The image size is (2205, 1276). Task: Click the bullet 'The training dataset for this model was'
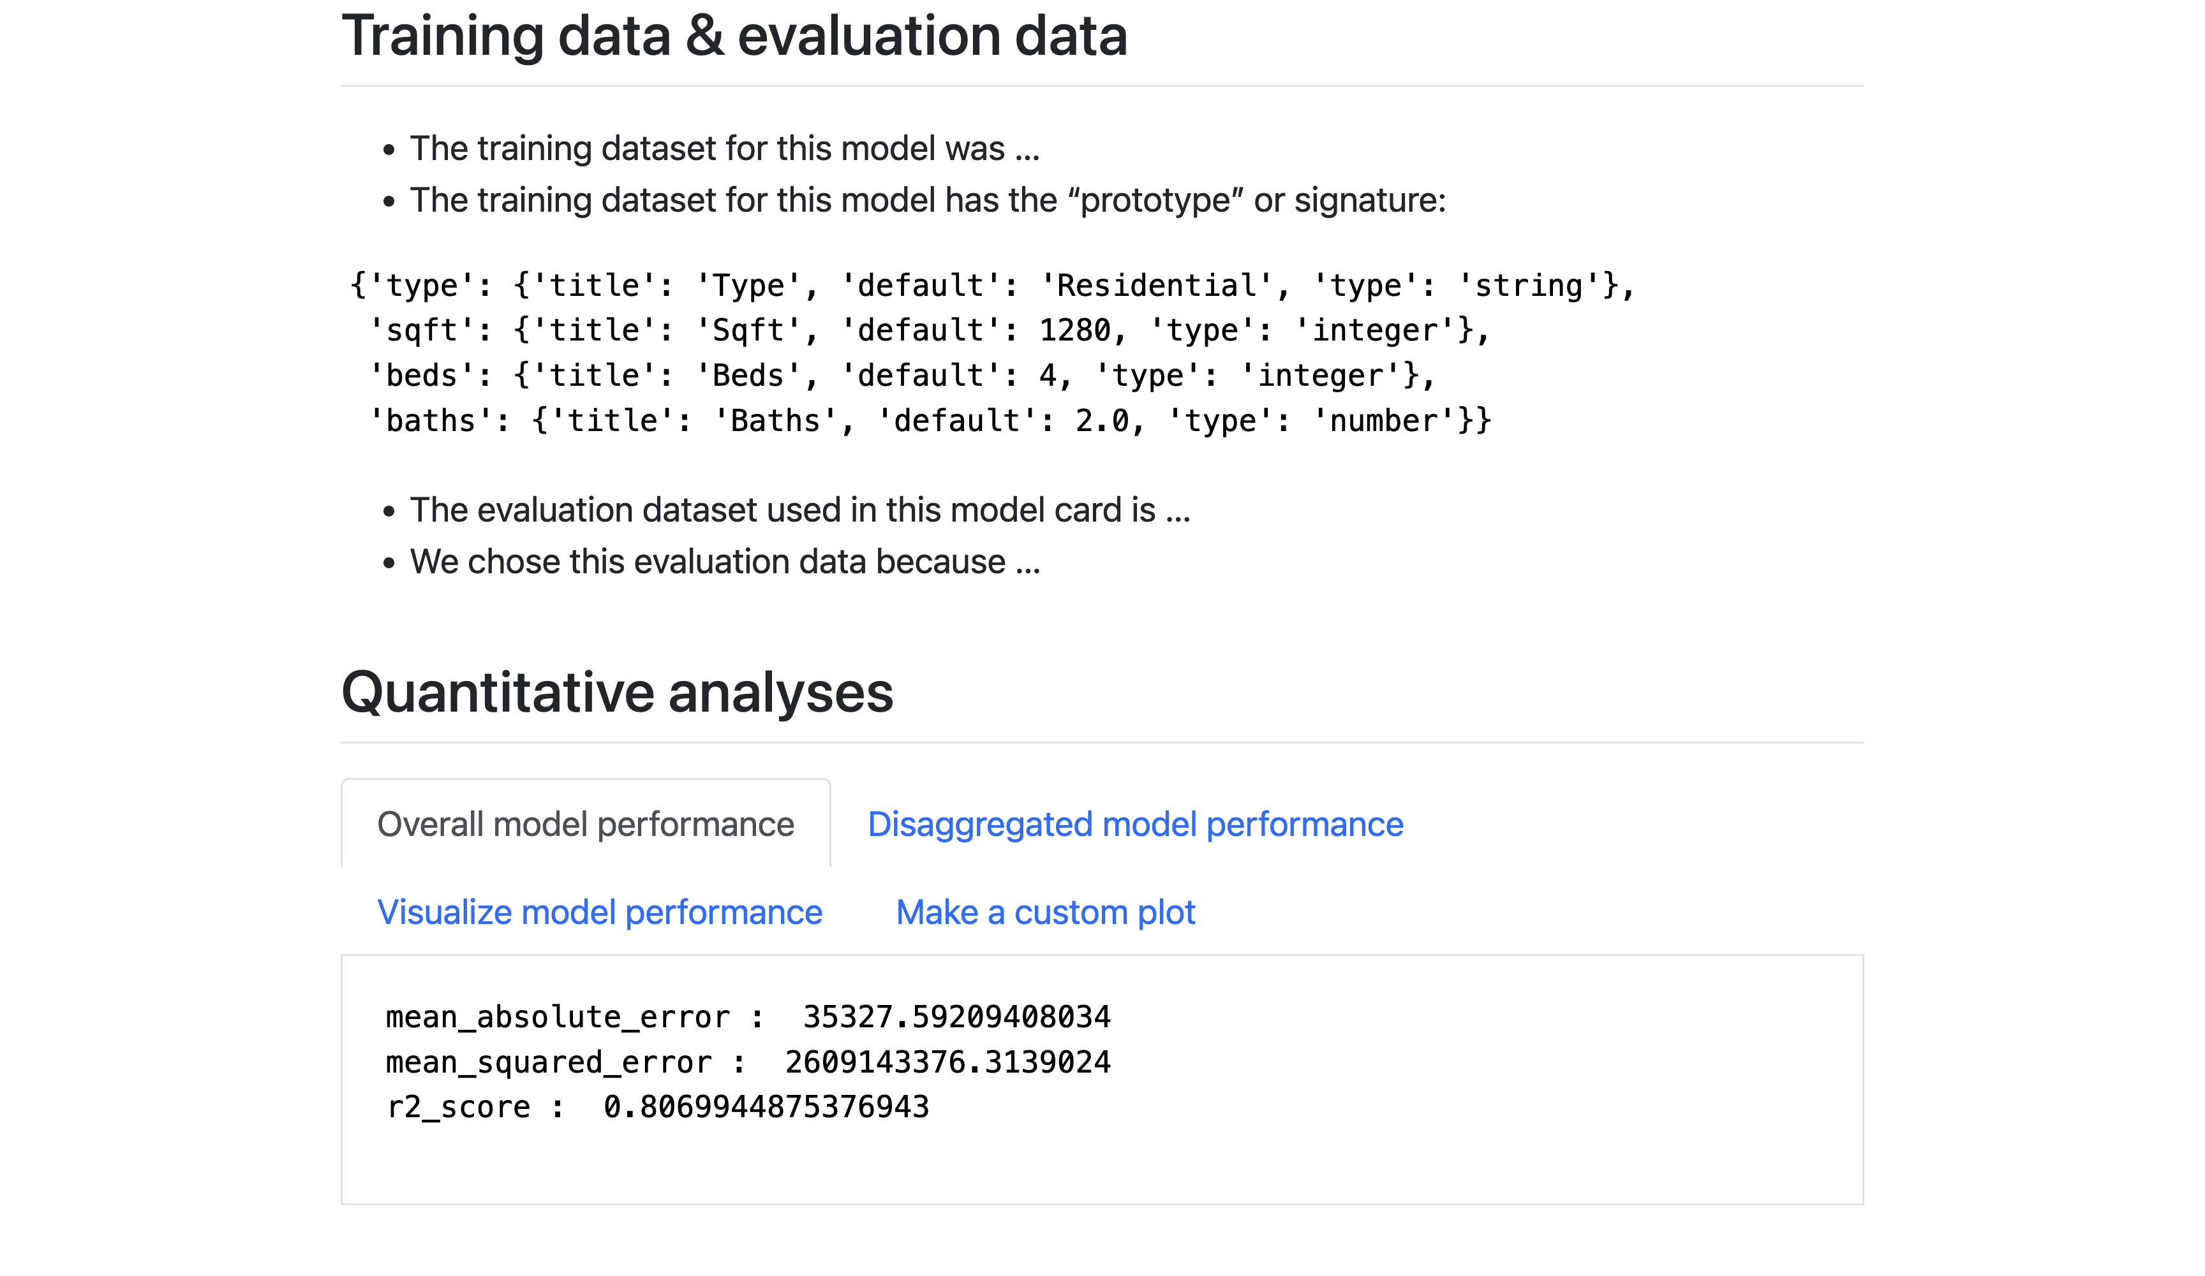pyautogui.click(x=725, y=149)
